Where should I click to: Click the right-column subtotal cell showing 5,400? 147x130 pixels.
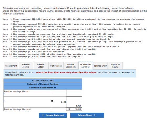point(74,106)
